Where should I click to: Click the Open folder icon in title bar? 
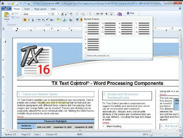13,4
